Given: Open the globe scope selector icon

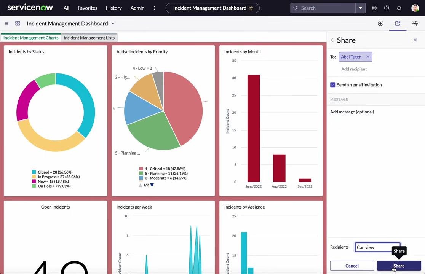Looking at the screenshot, I should click(374, 8).
